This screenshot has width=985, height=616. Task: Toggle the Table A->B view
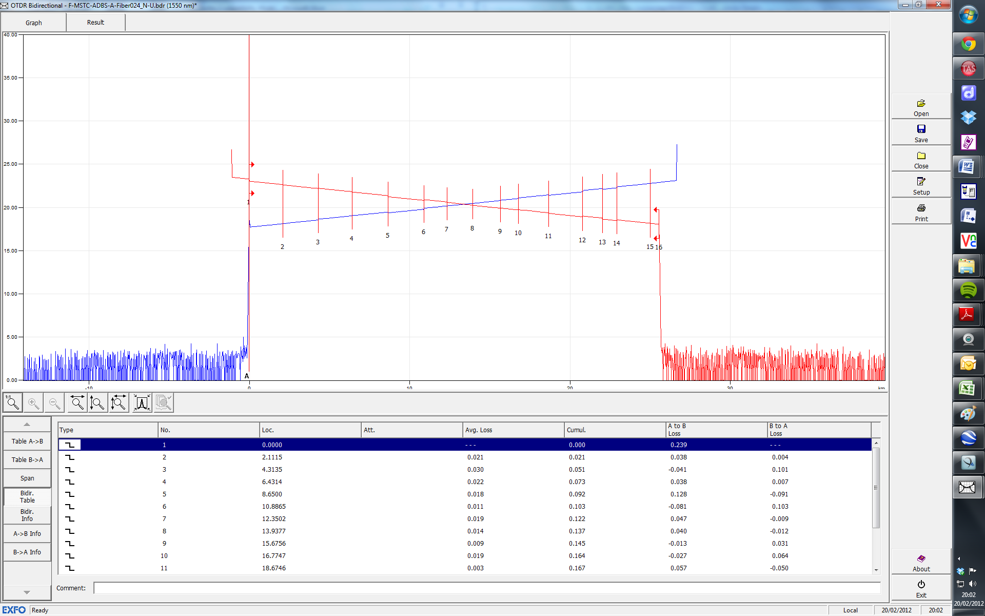pos(27,441)
